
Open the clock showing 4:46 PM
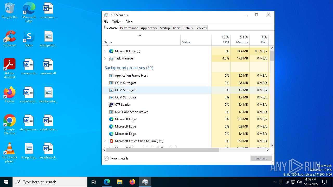click(x=311, y=182)
